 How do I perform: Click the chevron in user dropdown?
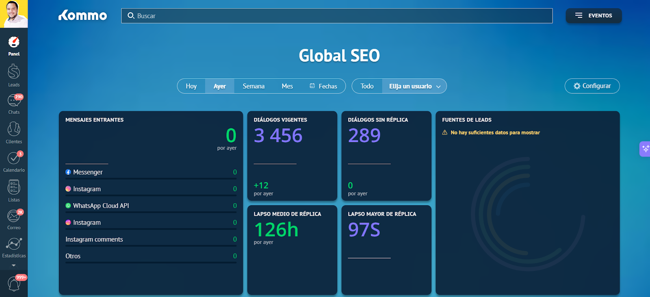coord(438,87)
